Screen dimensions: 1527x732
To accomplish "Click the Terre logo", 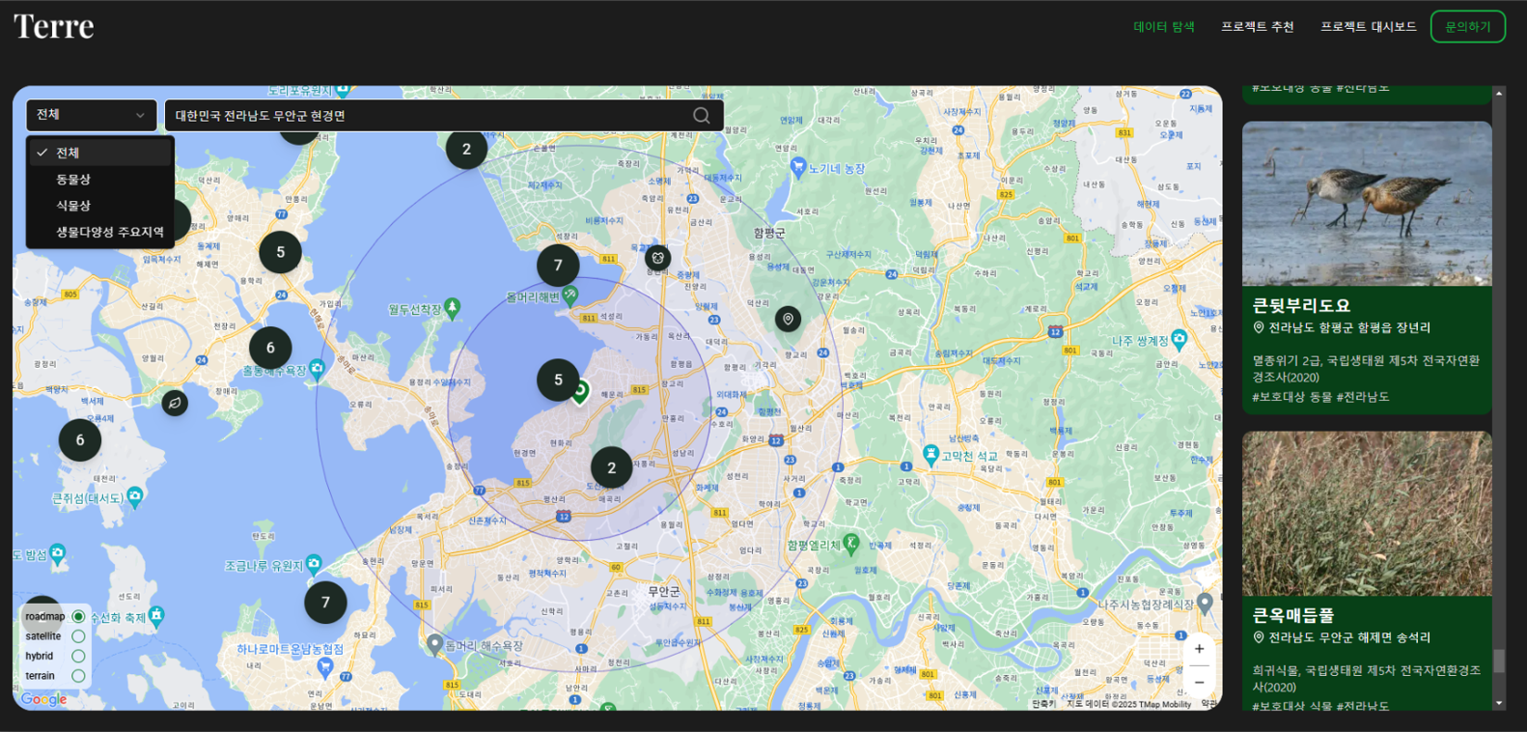I will pos(54,27).
